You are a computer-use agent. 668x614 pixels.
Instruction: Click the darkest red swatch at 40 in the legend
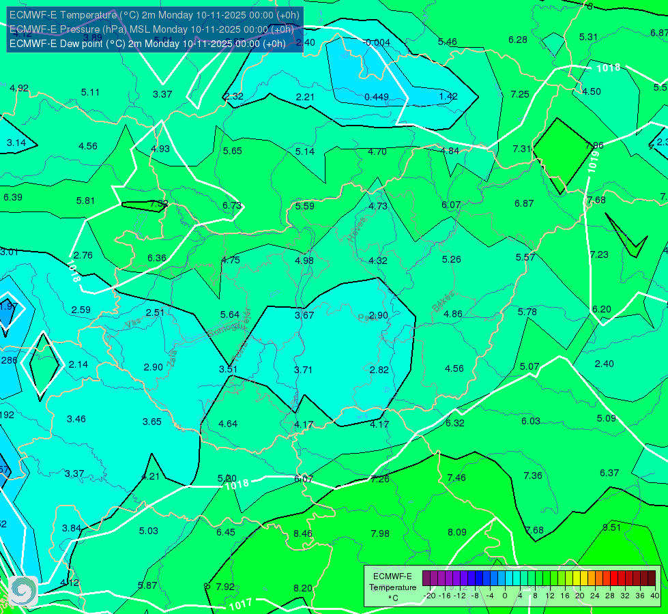coord(652,579)
